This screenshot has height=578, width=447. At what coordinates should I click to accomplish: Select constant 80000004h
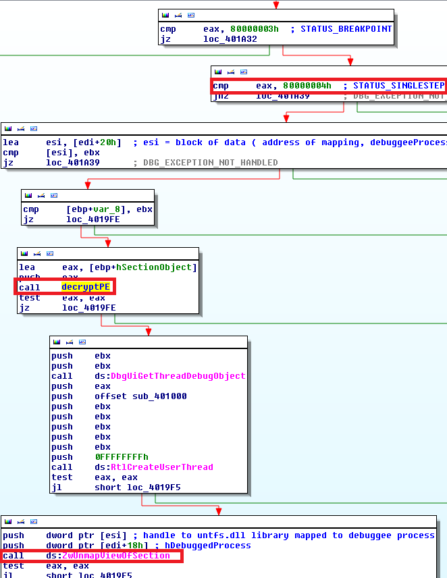(x=307, y=86)
